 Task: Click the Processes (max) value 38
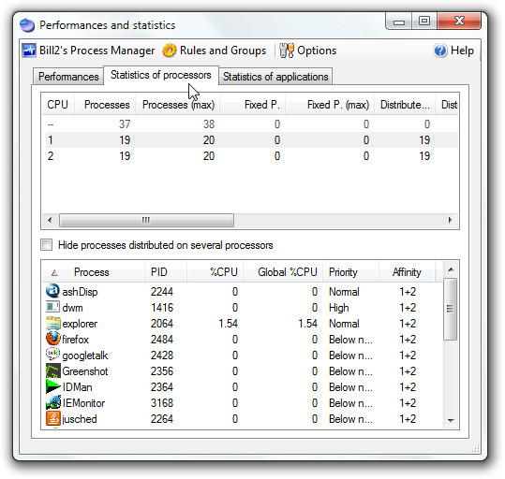(x=209, y=124)
